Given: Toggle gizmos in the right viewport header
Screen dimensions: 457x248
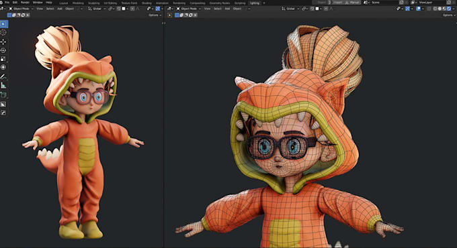Looking at the screenshot, I should click(407, 9).
